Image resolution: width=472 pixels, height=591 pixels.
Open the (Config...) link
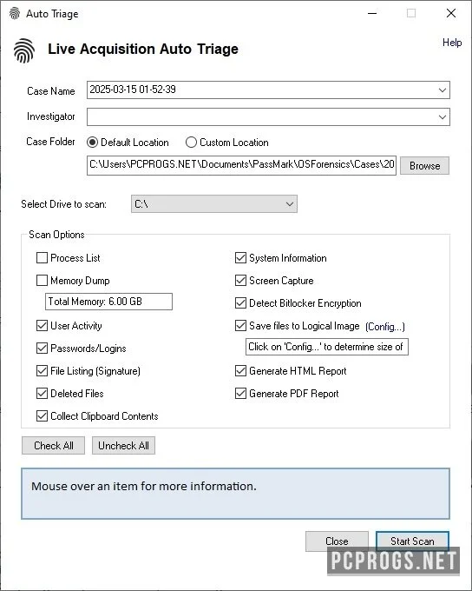click(x=385, y=327)
